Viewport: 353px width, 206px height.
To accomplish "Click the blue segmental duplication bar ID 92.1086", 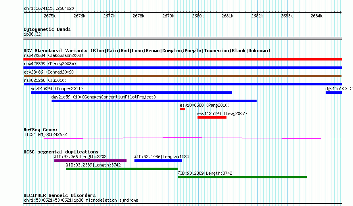I will point(158,161).
